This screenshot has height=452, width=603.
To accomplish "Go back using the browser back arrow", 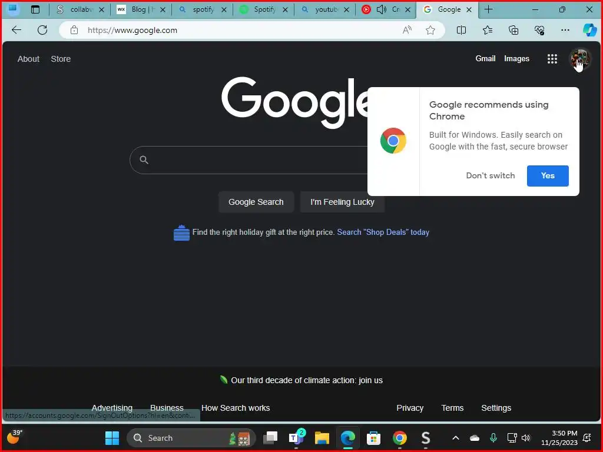I will (x=16, y=30).
